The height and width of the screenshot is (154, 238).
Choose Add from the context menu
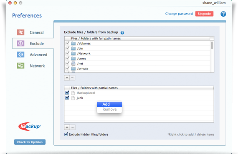coord(109,104)
